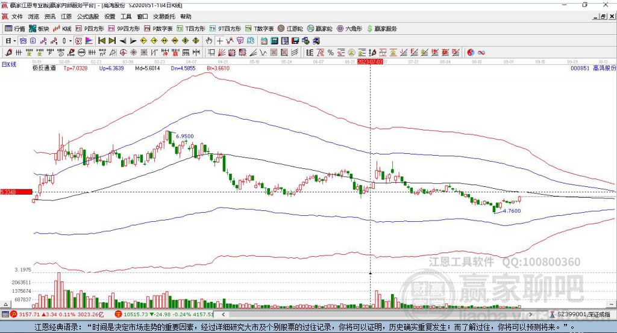Screen dimensions: 617x333
Task: Open the P数字表 tool
Action: click(x=158, y=29)
